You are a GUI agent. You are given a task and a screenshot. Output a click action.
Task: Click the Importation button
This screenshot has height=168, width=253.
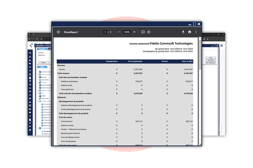click(x=211, y=60)
